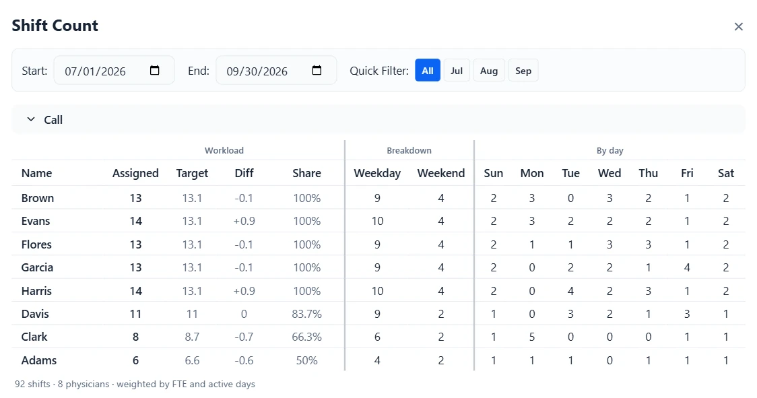Click Garcia's Friday count 4
The height and width of the screenshot is (398, 757).
click(x=687, y=267)
